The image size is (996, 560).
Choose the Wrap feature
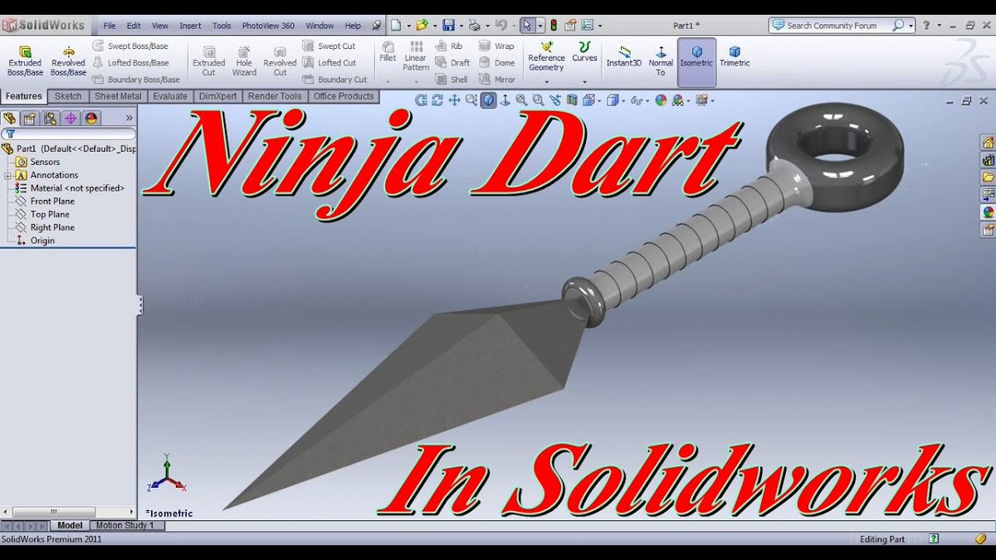coord(496,46)
